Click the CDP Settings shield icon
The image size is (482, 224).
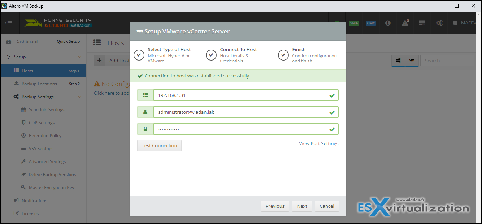pyautogui.click(x=23, y=123)
